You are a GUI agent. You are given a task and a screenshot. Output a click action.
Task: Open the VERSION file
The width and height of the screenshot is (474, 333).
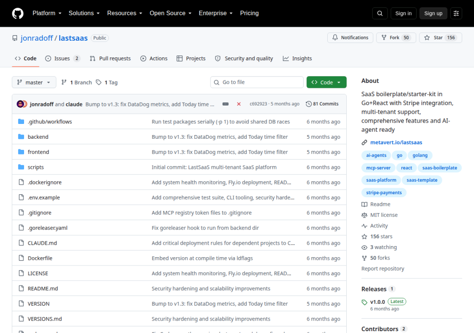pos(38,304)
